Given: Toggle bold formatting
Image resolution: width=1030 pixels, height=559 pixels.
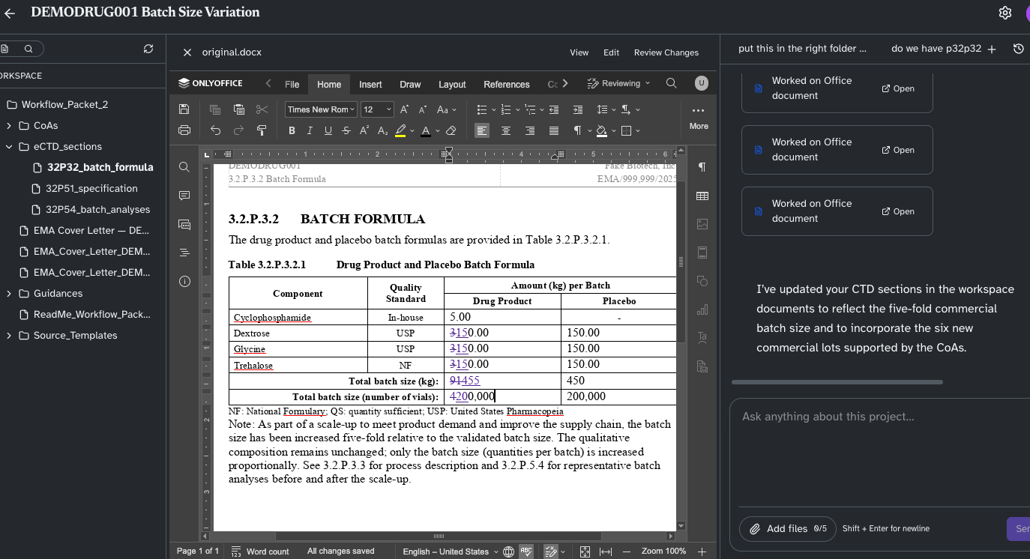Looking at the screenshot, I should (292, 130).
